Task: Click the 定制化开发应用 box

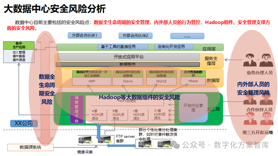Action: (x=174, y=47)
